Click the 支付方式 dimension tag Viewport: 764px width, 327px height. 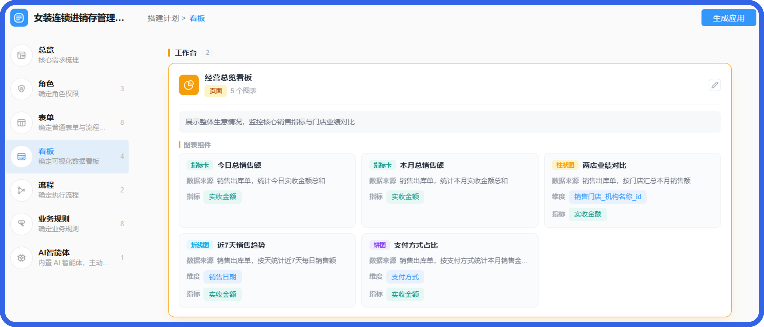[405, 277]
